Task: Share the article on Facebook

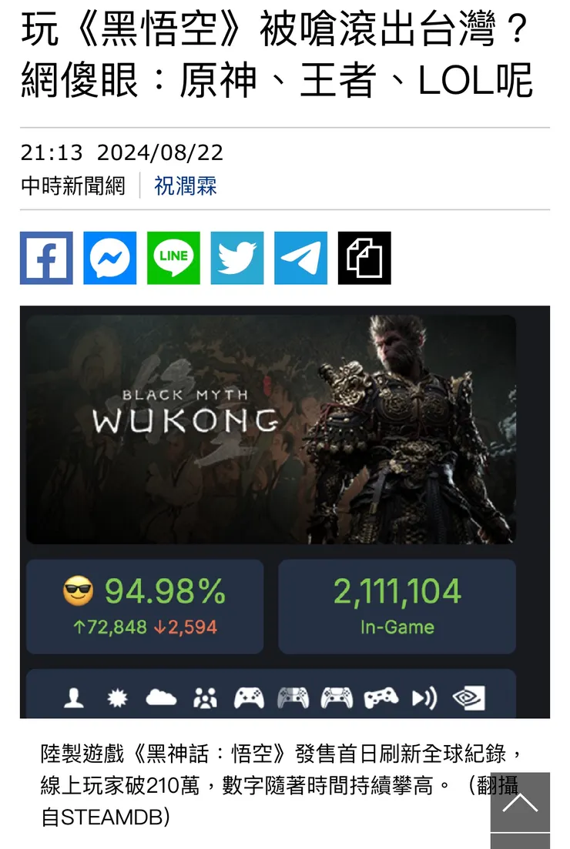Action: click(x=46, y=259)
